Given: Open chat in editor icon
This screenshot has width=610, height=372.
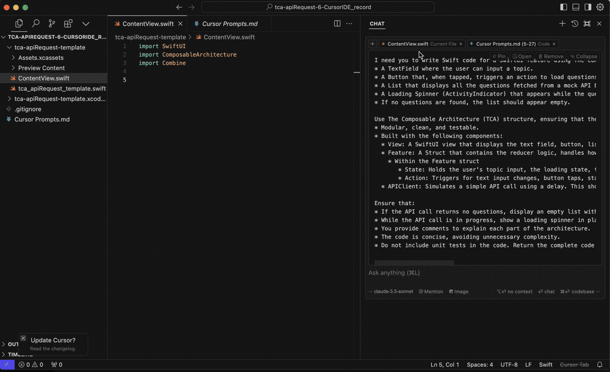Looking at the screenshot, I should coord(587,24).
